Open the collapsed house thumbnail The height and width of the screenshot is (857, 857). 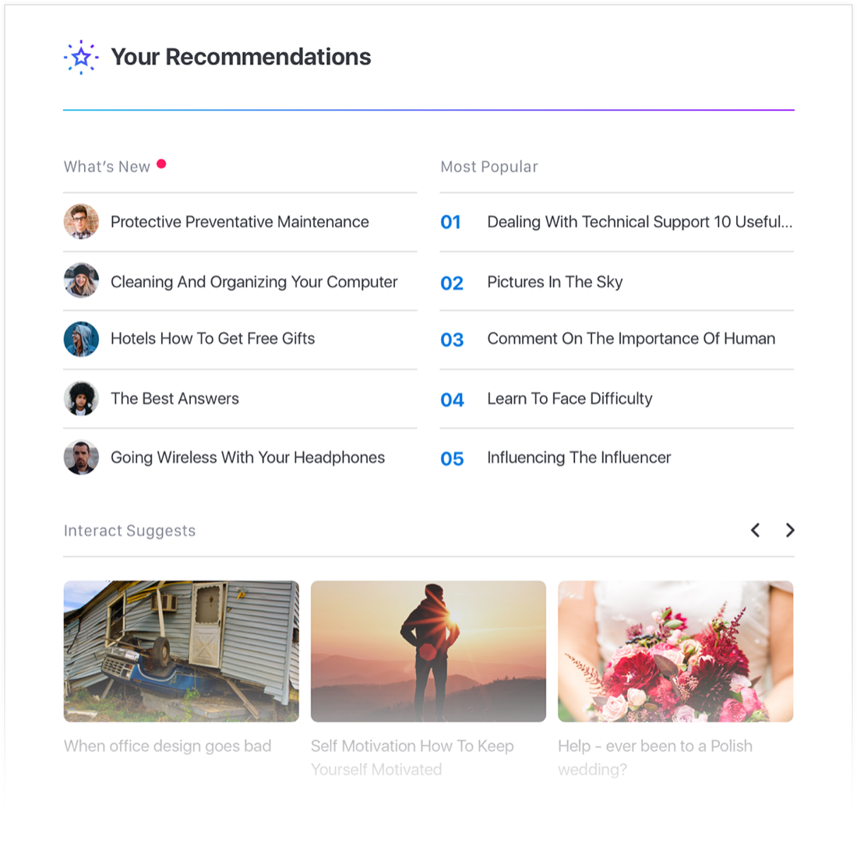182,651
